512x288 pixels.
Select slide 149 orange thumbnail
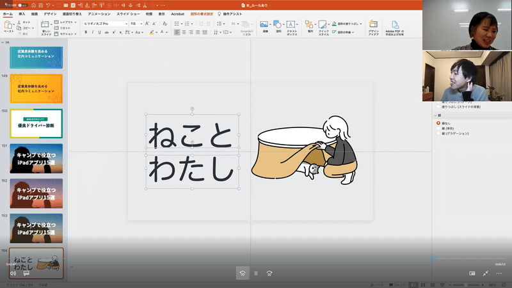click(x=36, y=88)
